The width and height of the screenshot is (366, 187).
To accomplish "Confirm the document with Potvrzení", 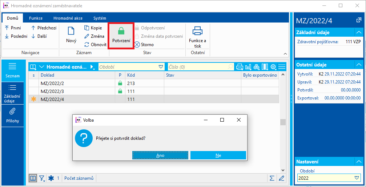I will tap(121, 36).
